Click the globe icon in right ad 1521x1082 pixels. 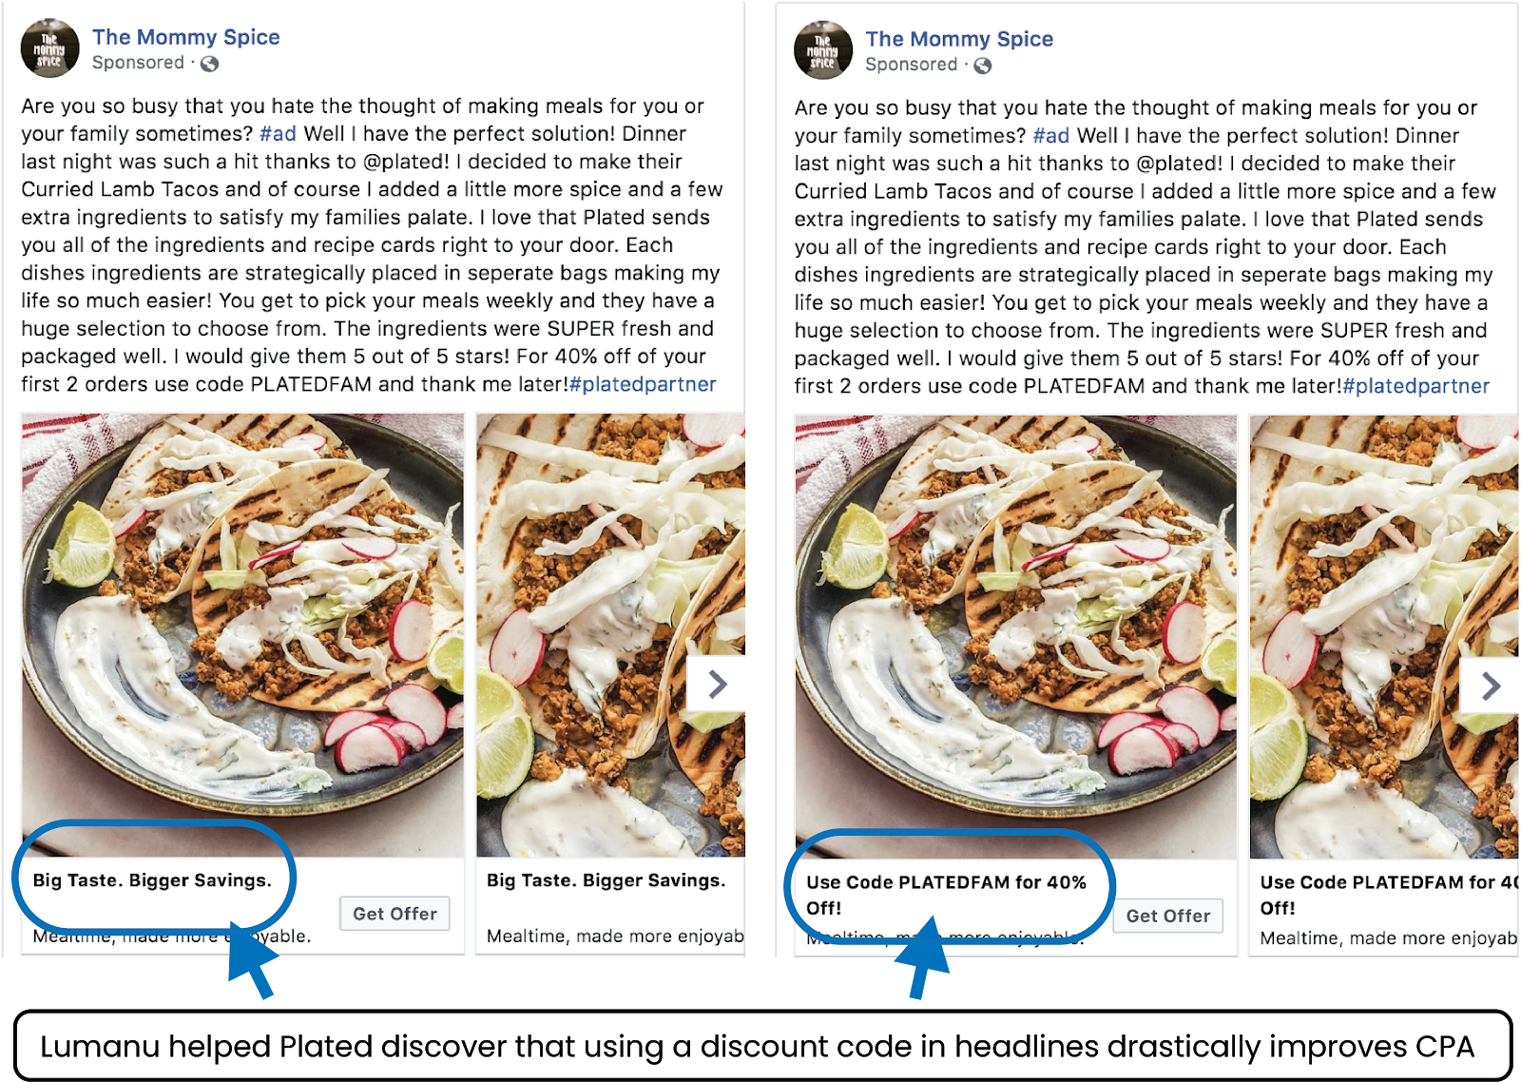pyautogui.click(x=983, y=66)
